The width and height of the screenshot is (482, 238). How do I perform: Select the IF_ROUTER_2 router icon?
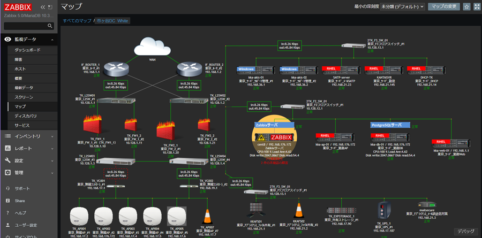(190, 69)
